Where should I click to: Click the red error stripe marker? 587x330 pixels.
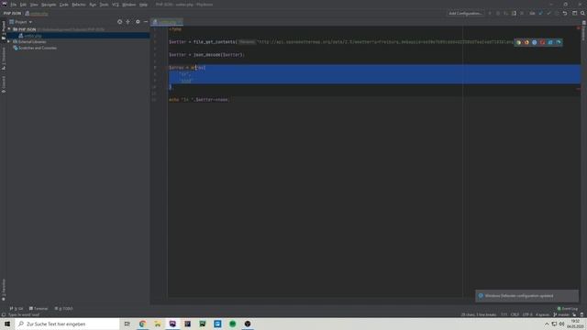tap(579, 89)
